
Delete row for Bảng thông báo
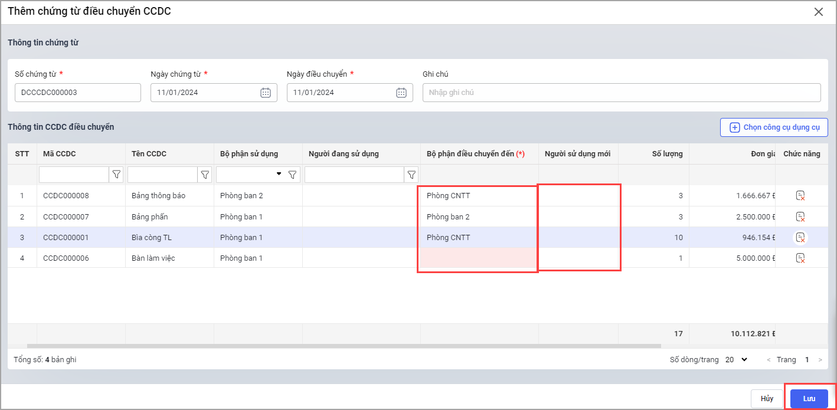click(800, 196)
